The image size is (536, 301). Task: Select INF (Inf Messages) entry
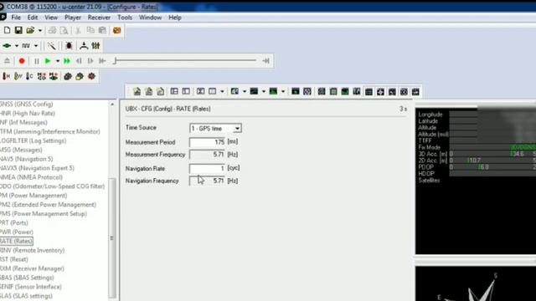[x=23, y=123]
